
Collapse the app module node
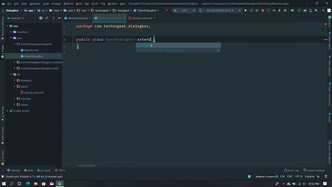[7, 26]
